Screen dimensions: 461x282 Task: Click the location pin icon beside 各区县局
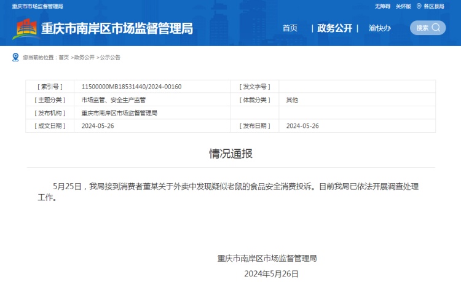419,6
